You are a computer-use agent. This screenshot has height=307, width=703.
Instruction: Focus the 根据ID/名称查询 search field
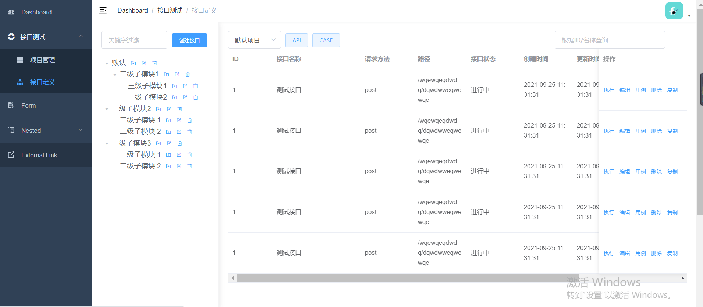(x=610, y=40)
